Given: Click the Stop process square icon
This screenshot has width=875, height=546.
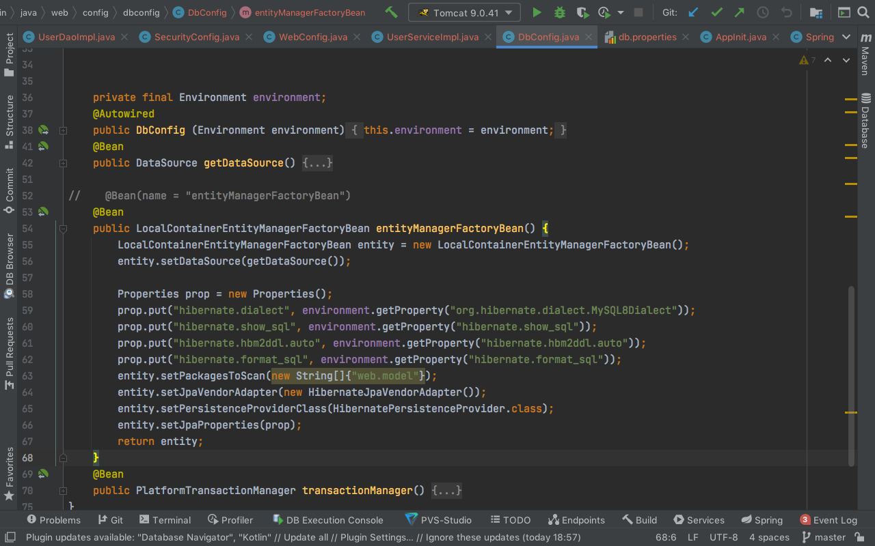Looking at the screenshot, I should [638, 12].
